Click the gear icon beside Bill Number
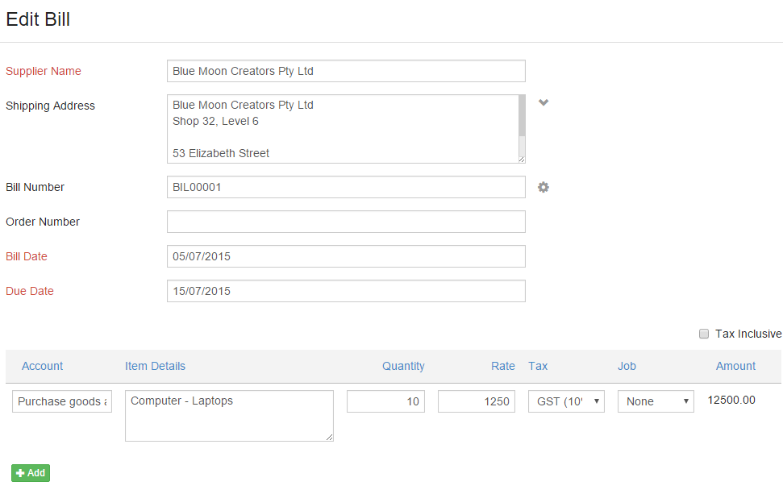This screenshot has width=783, height=490. (x=544, y=187)
